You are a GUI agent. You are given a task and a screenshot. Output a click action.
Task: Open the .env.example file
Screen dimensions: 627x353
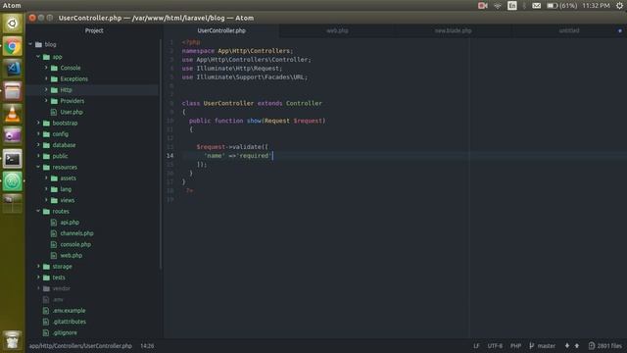pos(69,311)
